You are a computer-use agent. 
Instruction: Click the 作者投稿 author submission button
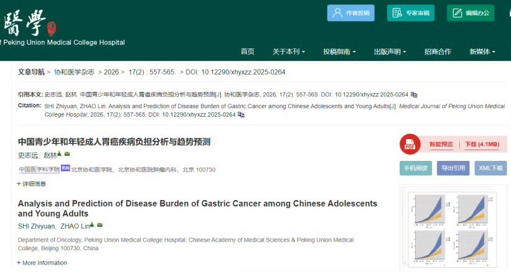[350, 13]
